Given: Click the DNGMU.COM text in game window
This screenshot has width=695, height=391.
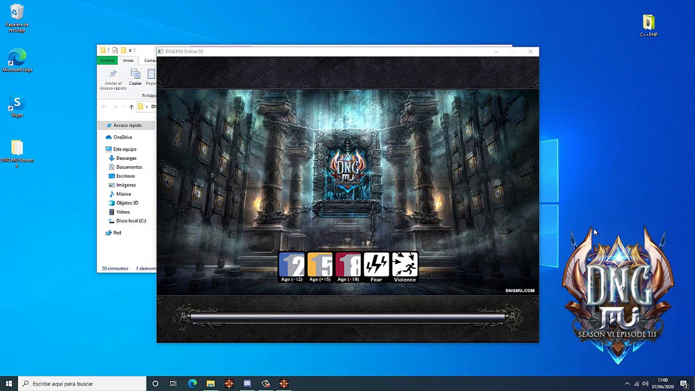Looking at the screenshot, I should click(x=520, y=291).
